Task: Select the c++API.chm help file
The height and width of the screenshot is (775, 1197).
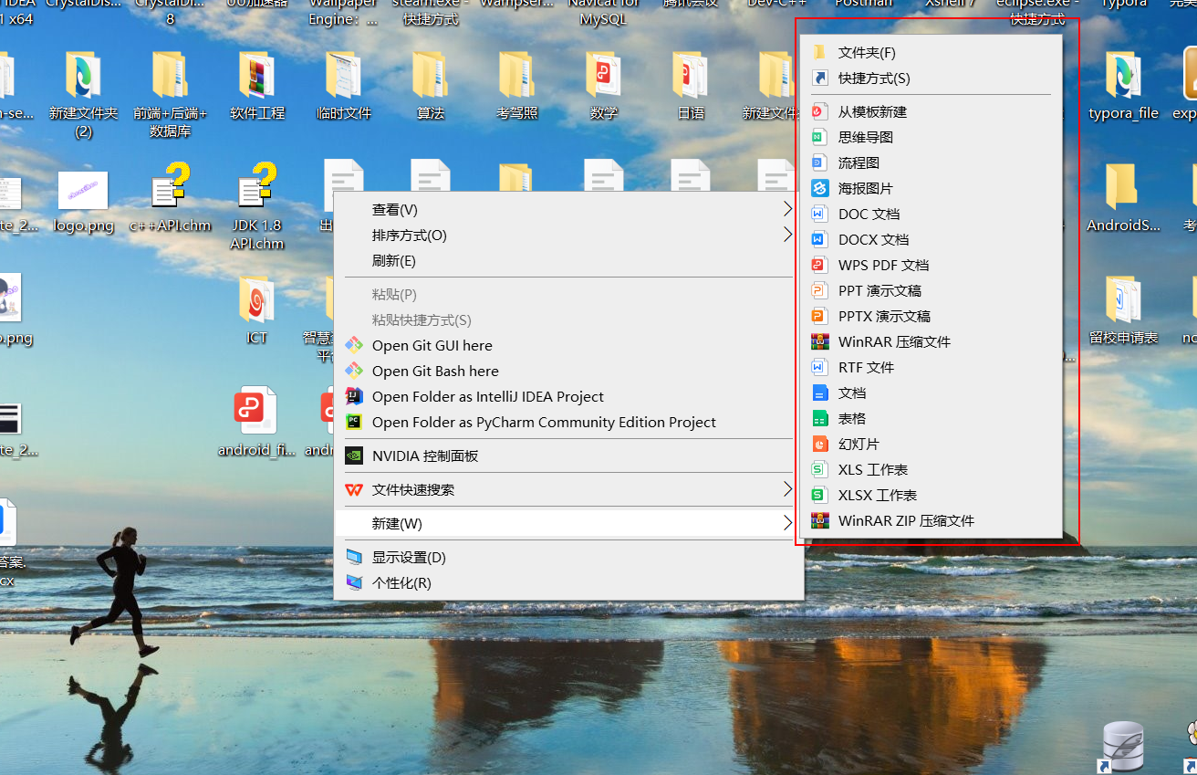Action: [170, 186]
